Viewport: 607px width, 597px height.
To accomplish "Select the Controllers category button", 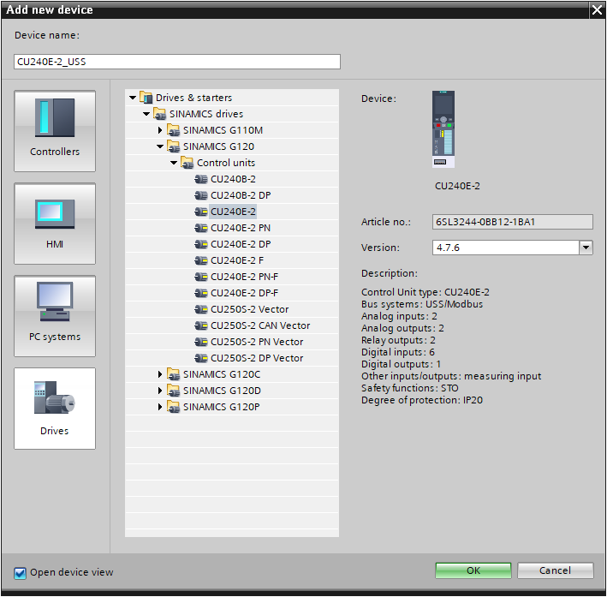I will click(55, 131).
